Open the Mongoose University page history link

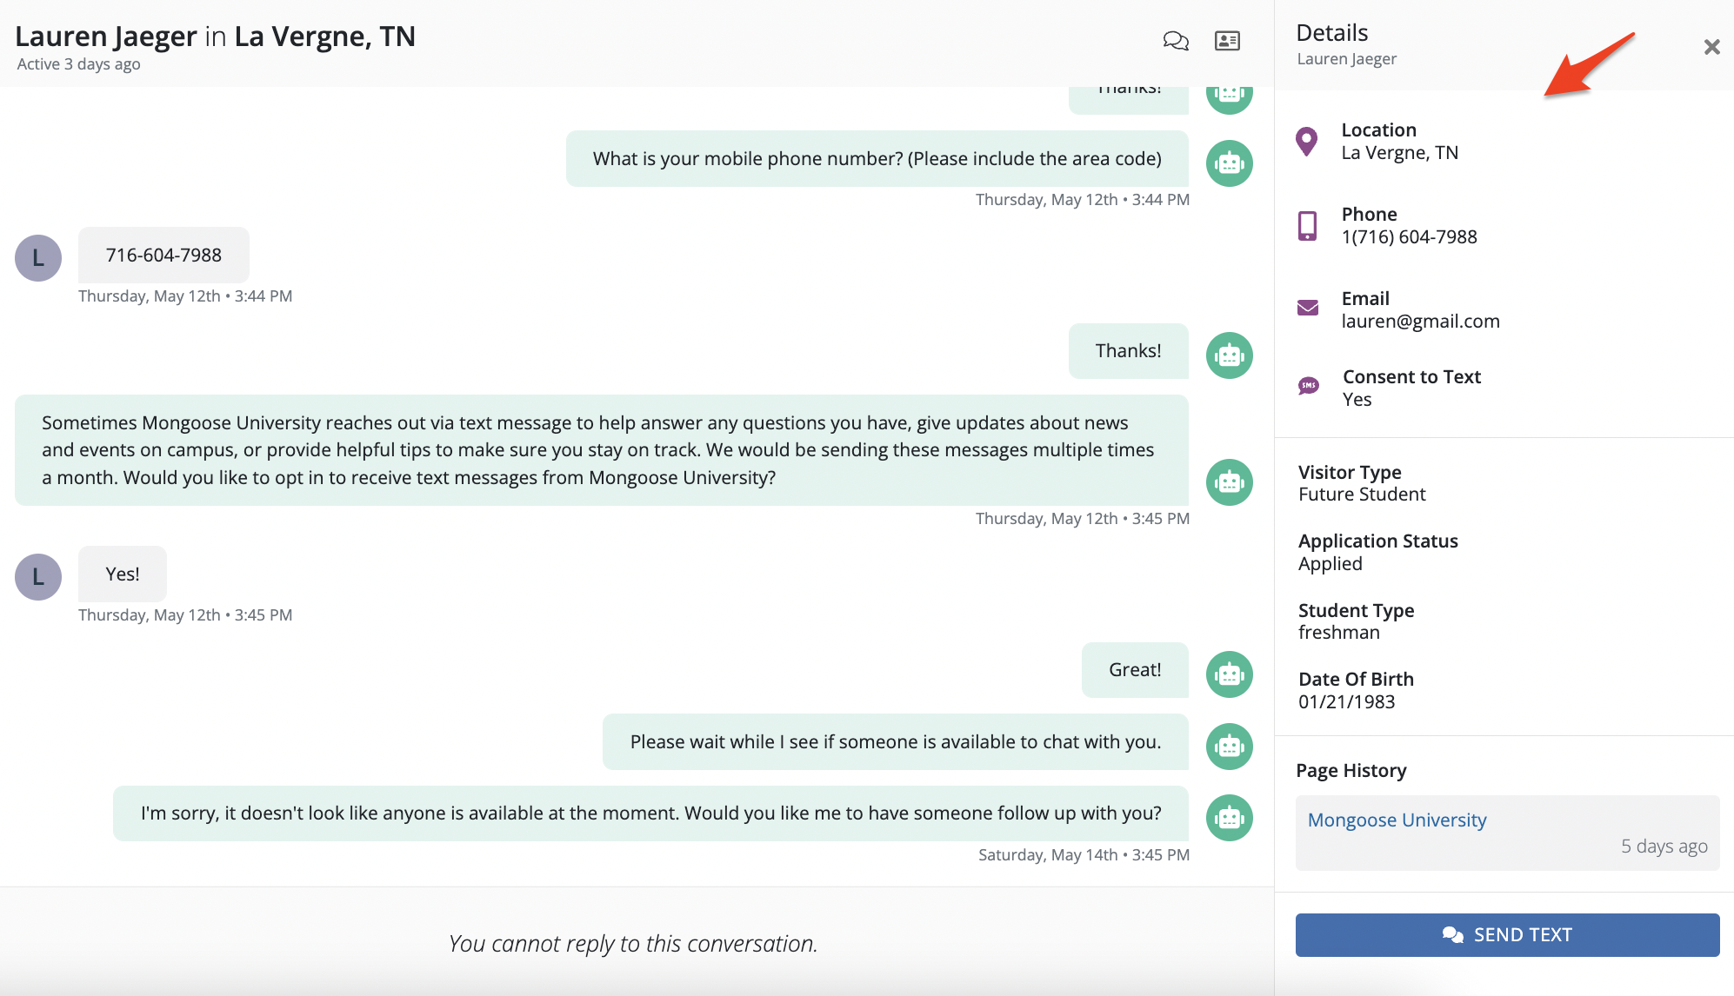click(1397, 820)
